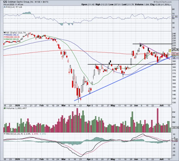Viewport: 179px width, 161px height.
Task: Click the GS ticker symbol in the header
Action: coord(5,2)
